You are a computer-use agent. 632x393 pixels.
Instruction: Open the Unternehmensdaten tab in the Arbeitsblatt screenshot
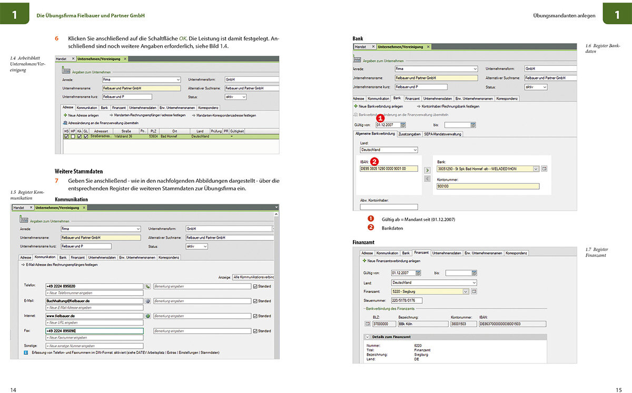[143, 107]
